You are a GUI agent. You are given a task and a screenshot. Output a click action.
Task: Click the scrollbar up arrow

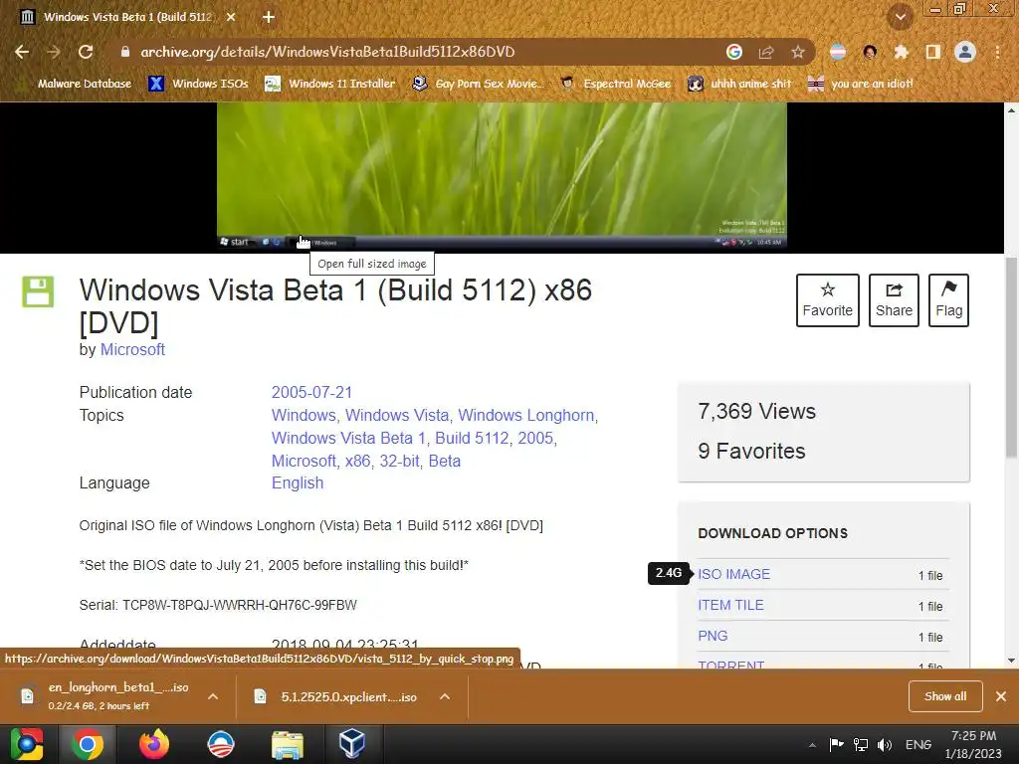[1011, 110]
